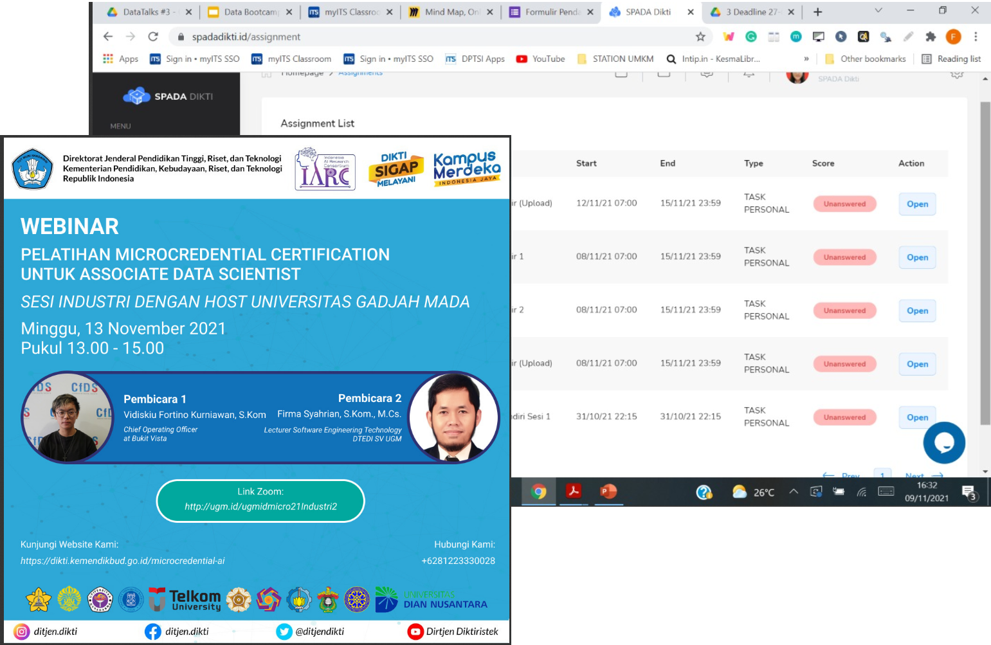Viewport: 991px width, 645px height.
Task: Click the page scrollbar thumb
Action: coord(985,263)
